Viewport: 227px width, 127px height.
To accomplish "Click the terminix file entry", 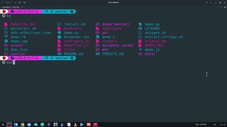I will tap(72, 28).
